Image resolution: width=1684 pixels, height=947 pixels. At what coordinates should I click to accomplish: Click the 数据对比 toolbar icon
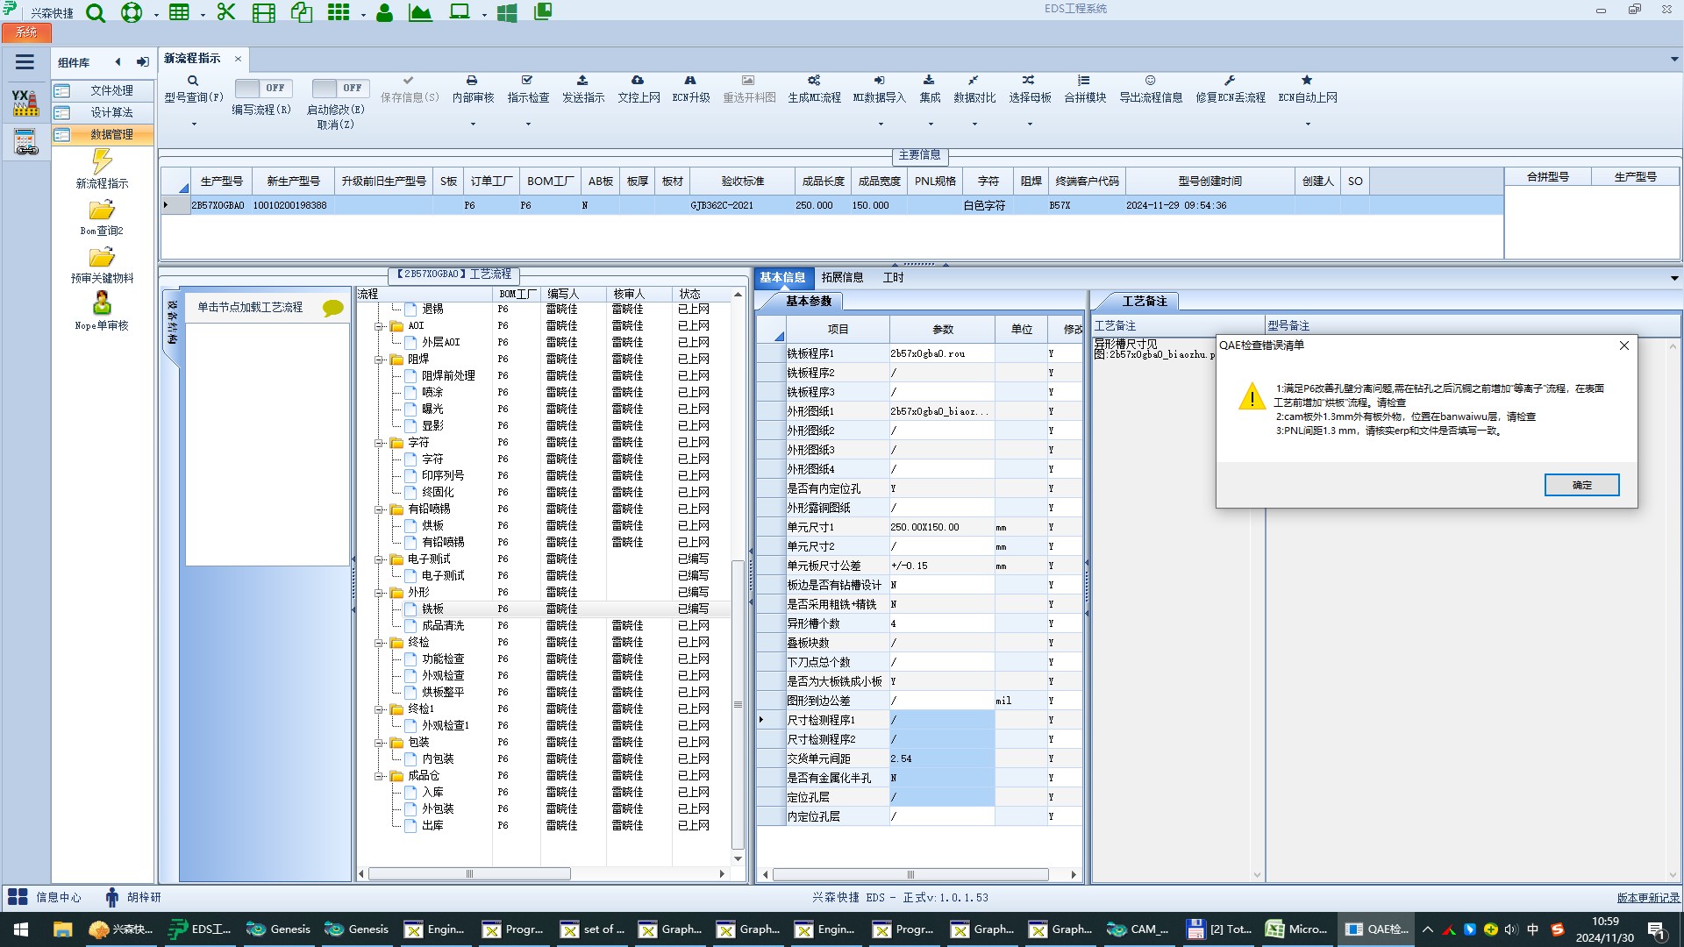tap(974, 81)
